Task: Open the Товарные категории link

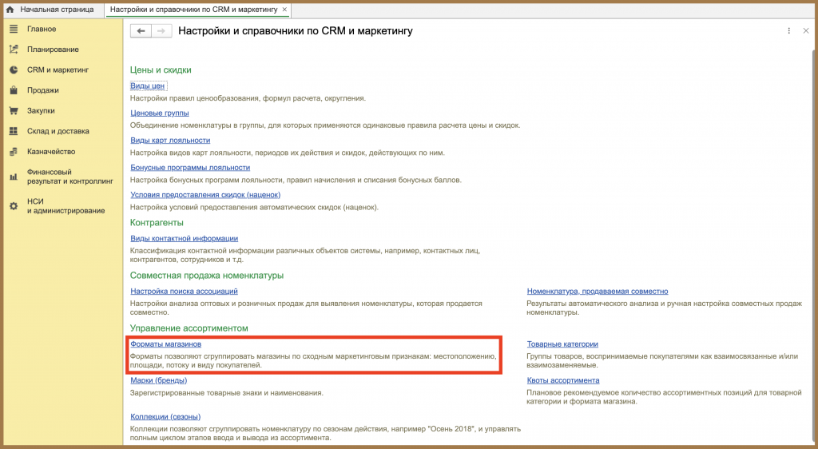Action: click(x=562, y=344)
